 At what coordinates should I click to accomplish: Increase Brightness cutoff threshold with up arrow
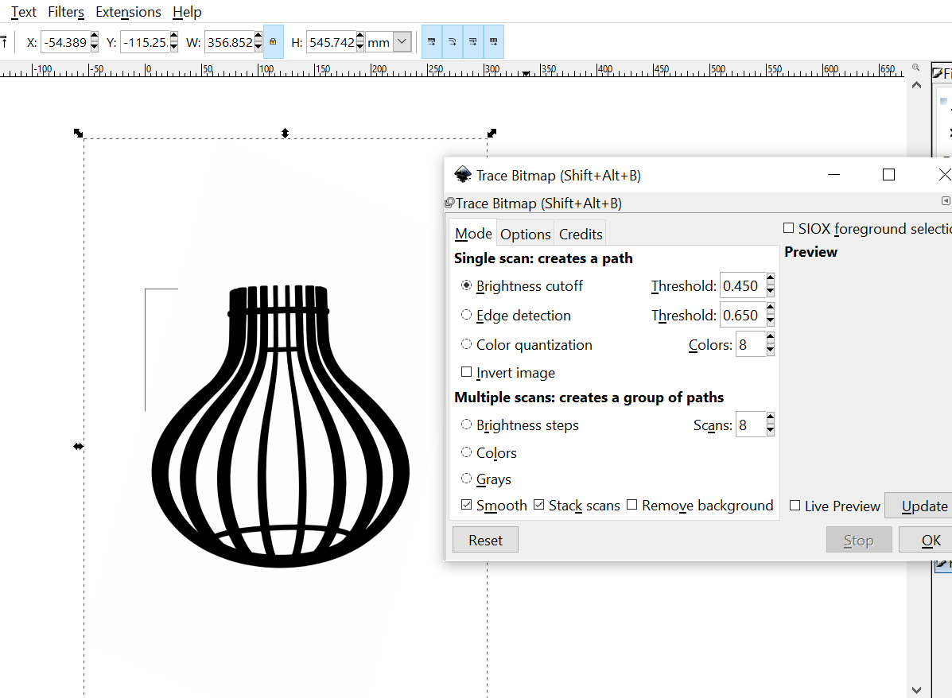click(771, 278)
